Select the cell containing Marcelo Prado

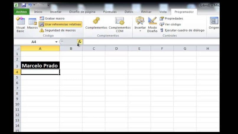(x=40, y=65)
